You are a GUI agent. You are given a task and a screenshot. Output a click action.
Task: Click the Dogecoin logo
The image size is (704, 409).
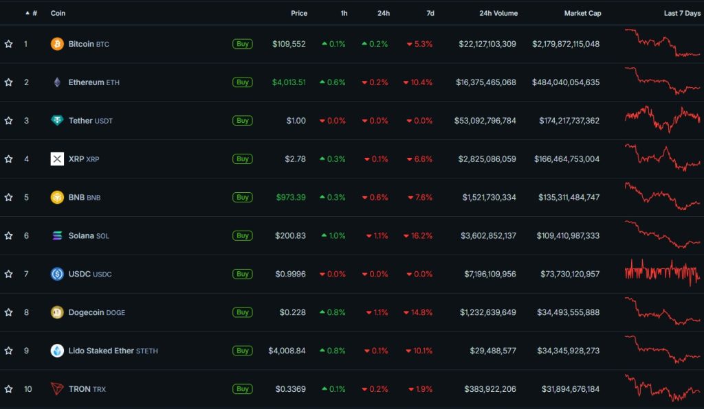coord(56,312)
